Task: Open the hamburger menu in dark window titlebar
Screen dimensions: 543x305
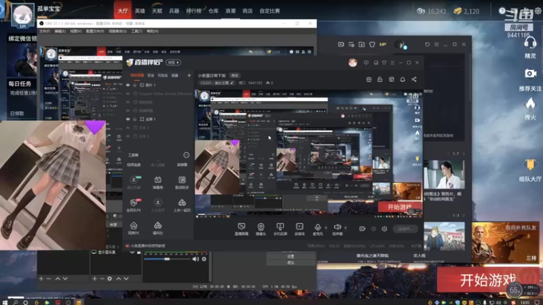Action: pos(436,44)
